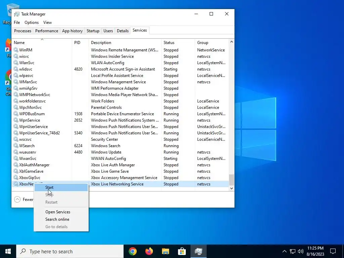Click gear icon beside XboxGipSvc service
Screen dimensions: 344x258
(16, 177)
